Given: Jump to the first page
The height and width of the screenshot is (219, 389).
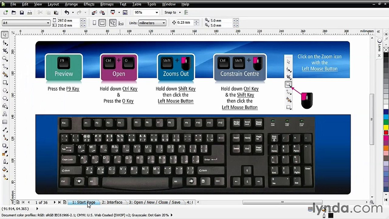Looking at the screenshot, I should click(23, 202).
